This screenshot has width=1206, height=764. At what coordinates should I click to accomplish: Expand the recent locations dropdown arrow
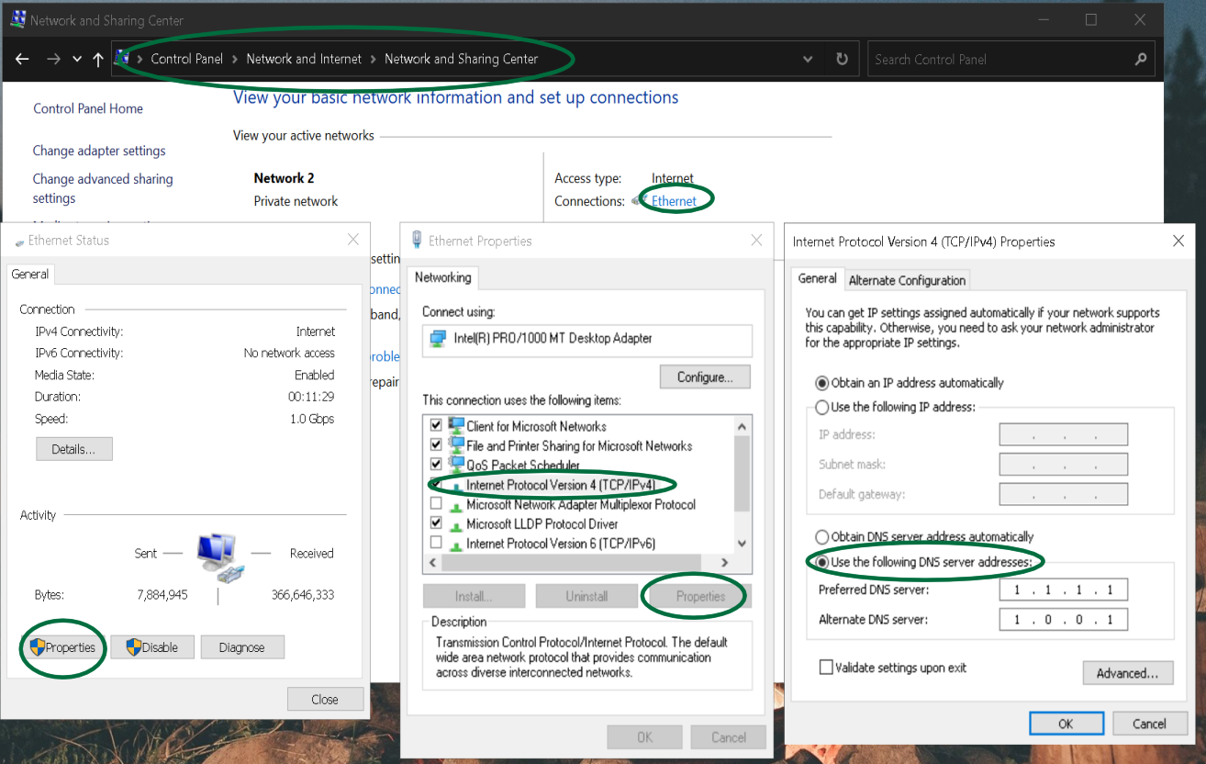tap(77, 59)
